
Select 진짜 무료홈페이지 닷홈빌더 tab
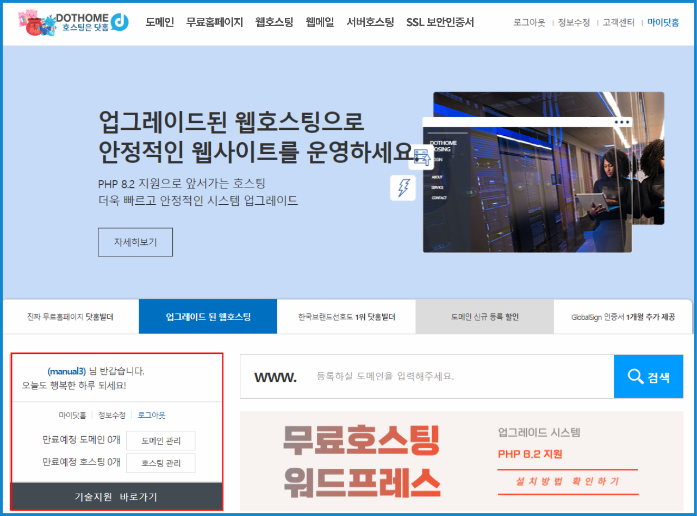71,317
